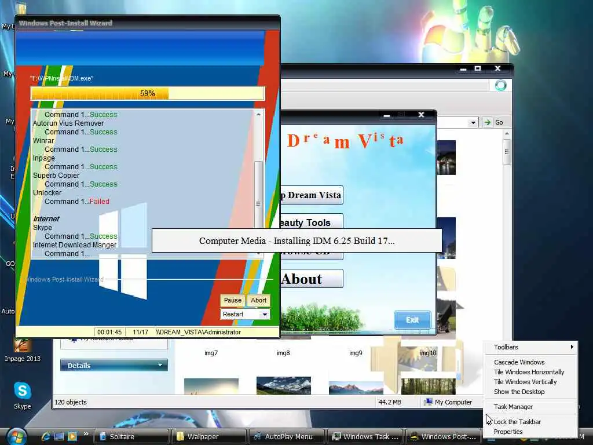593x445 pixels.
Task: Open Toolbars submenu in taskbar menu
Action: (530, 347)
